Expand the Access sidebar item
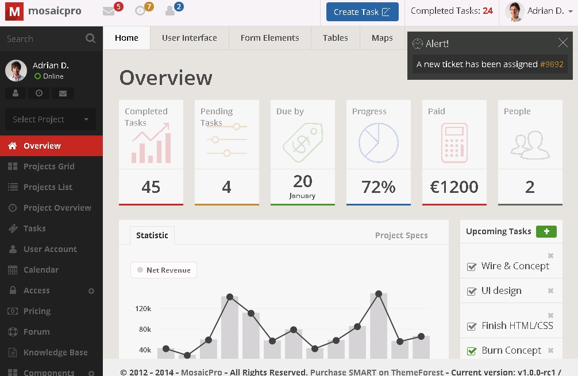The height and width of the screenshot is (376, 578). click(x=91, y=291)
